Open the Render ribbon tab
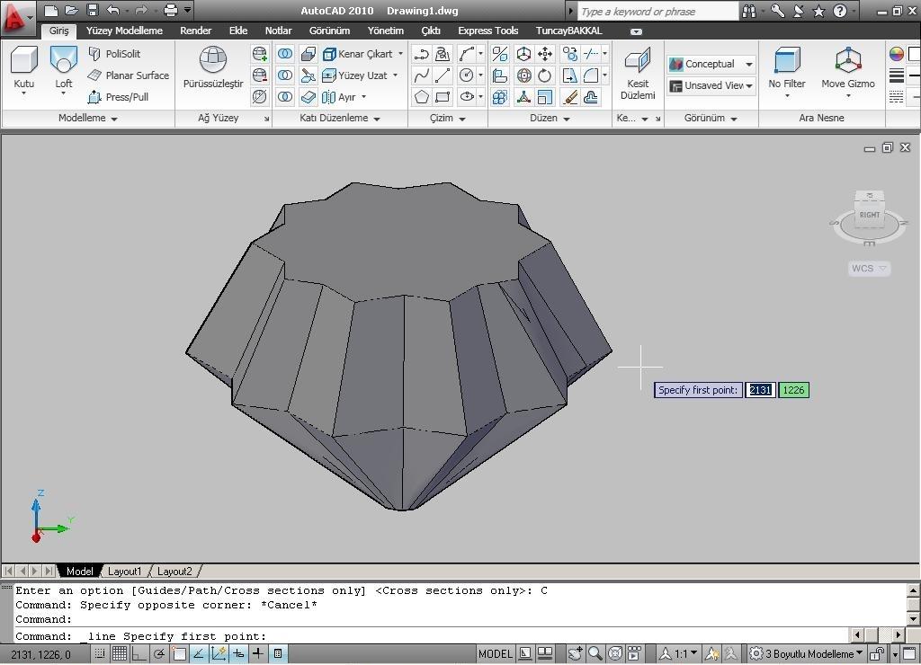Screen dimensions: 921x665 [x=195, y=31]
